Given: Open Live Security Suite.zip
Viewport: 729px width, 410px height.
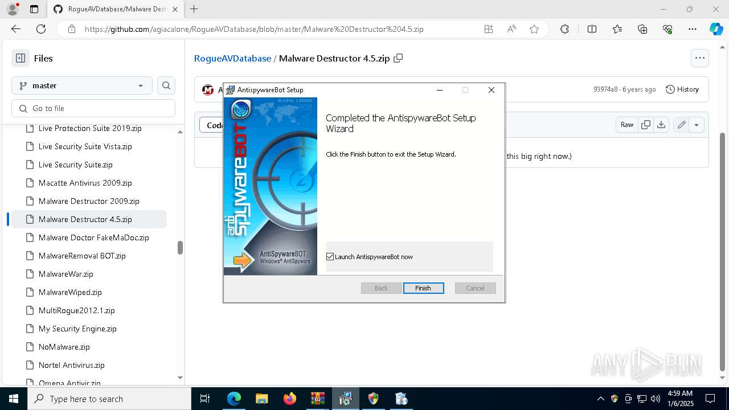Looking at the screenshot, I should 76,165.
